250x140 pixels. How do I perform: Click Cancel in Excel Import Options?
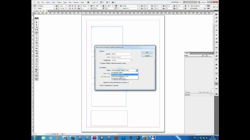click(147, 56)
